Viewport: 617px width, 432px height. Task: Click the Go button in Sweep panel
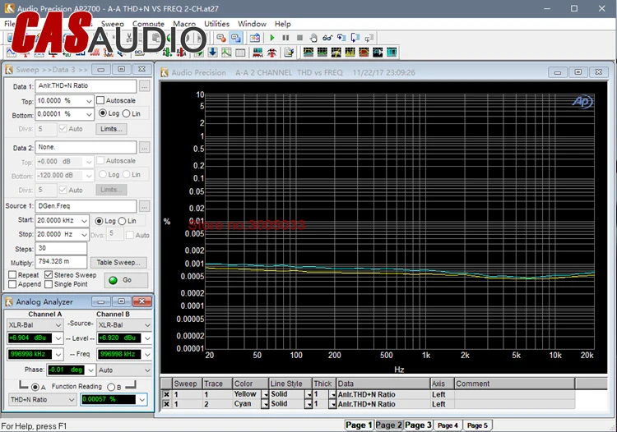(126, 280)
